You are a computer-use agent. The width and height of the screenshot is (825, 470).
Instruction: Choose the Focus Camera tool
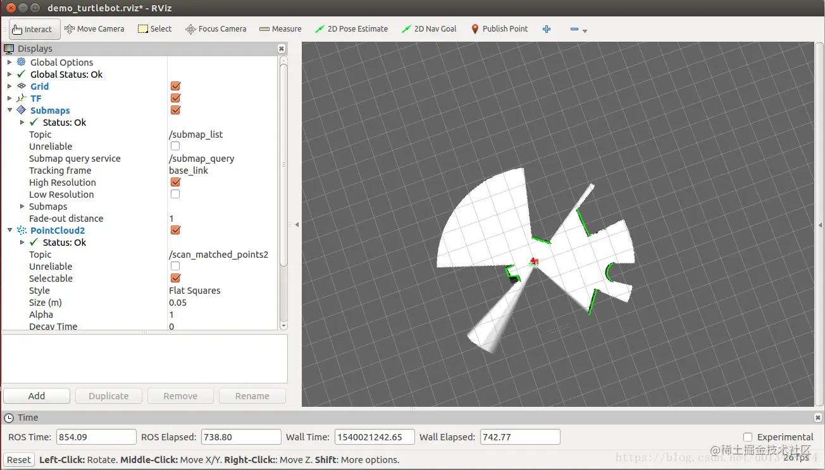[x=216, y=29]
